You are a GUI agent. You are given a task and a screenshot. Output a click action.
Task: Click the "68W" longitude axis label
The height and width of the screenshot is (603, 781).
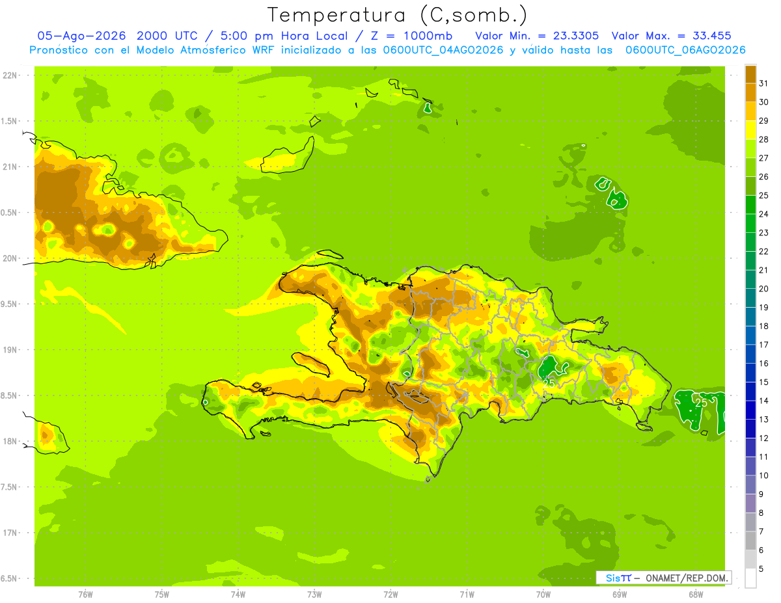tap(696, 595)
